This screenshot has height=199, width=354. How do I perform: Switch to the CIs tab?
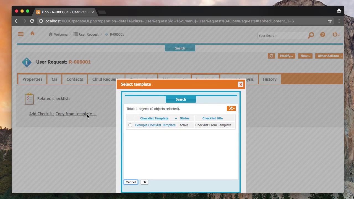54,79
